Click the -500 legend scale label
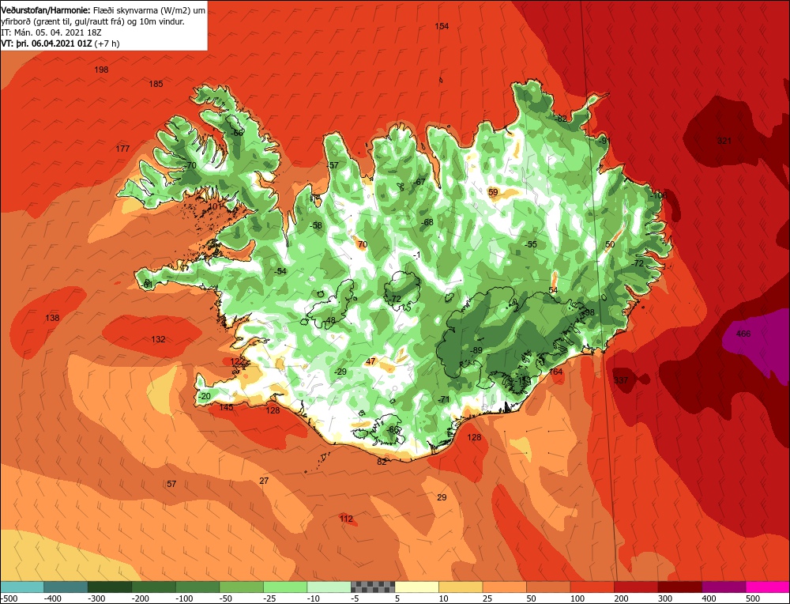790x604 pixels. coord(9,598)
